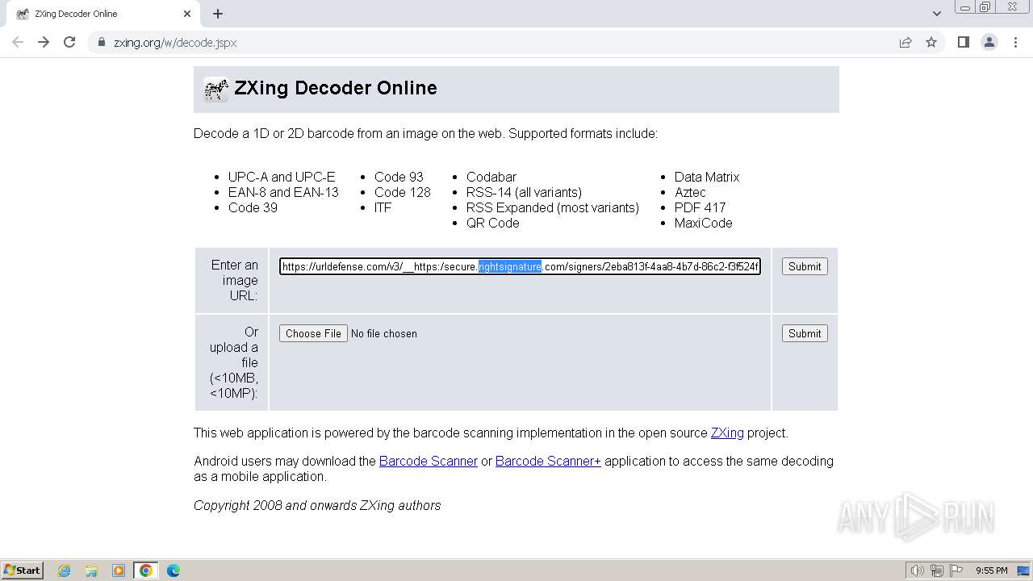Click the image URL text field
Image resolution: width=1033 pixels, height=581 pixels.
coord(520,266)
